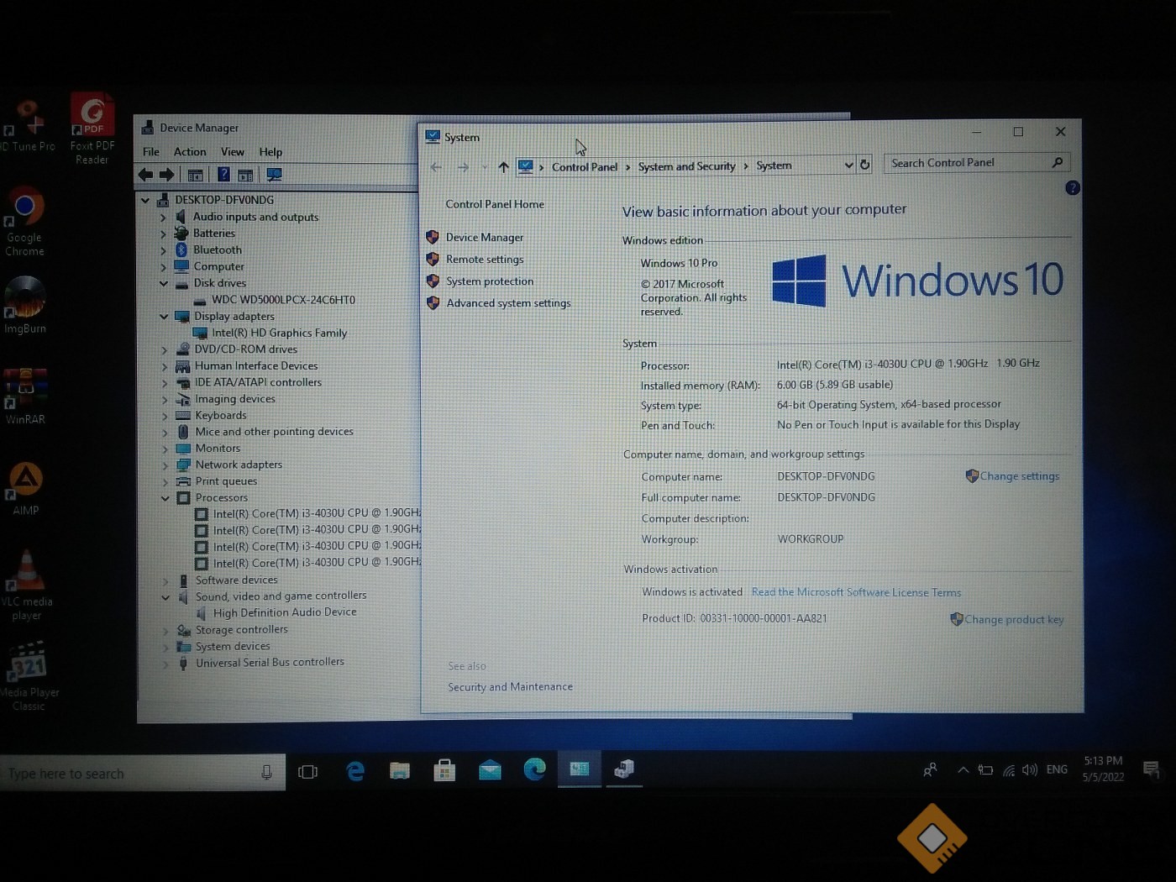Select Intel(R) HD Graphics Family adapter
Image resolution: width=1176 pixels, height=882 pixels.
pos(279,333)
